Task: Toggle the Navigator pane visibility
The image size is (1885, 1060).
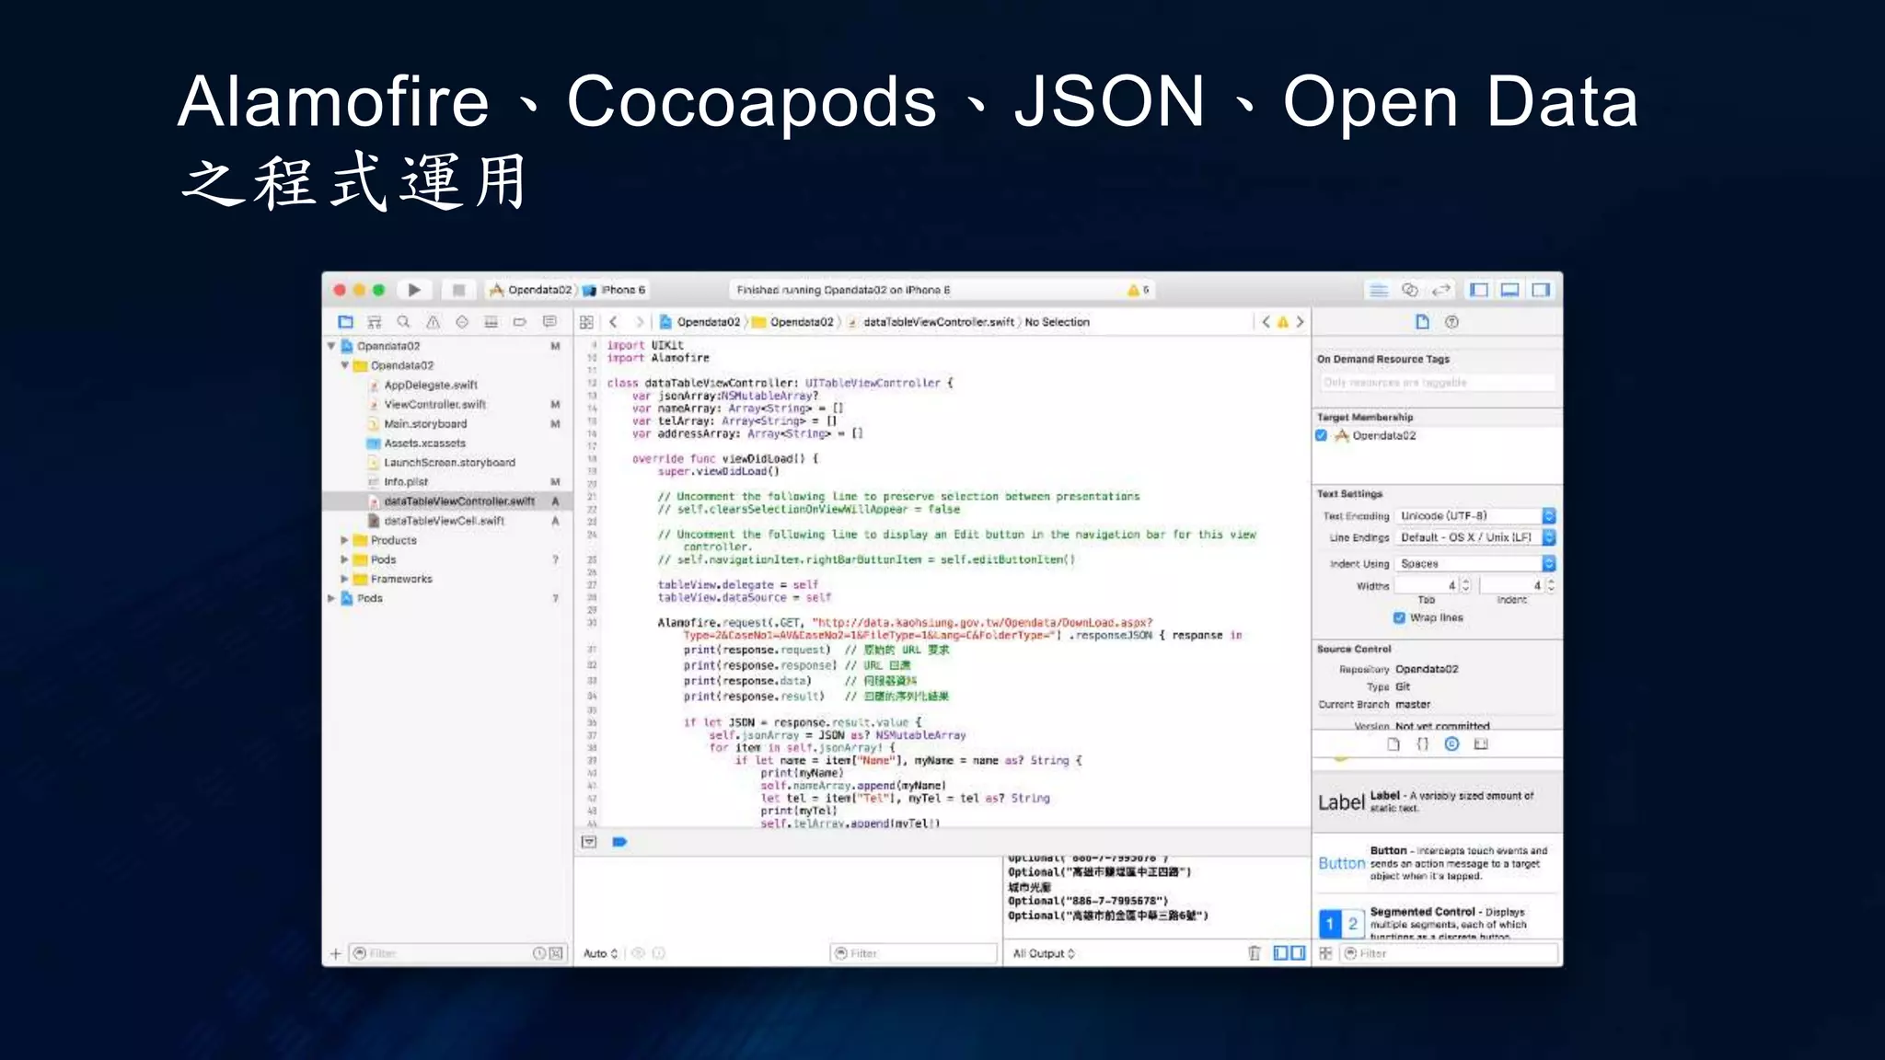Action: [x=1479, y=290]
